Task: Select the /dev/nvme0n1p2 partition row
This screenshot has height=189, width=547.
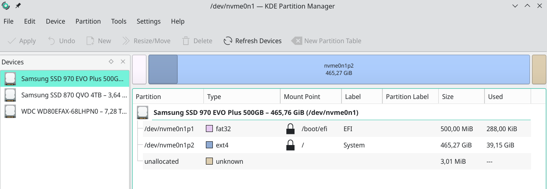Action: point(169,145)
